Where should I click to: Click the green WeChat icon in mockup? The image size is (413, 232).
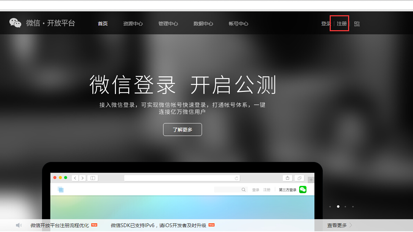[x=303, y=189]
